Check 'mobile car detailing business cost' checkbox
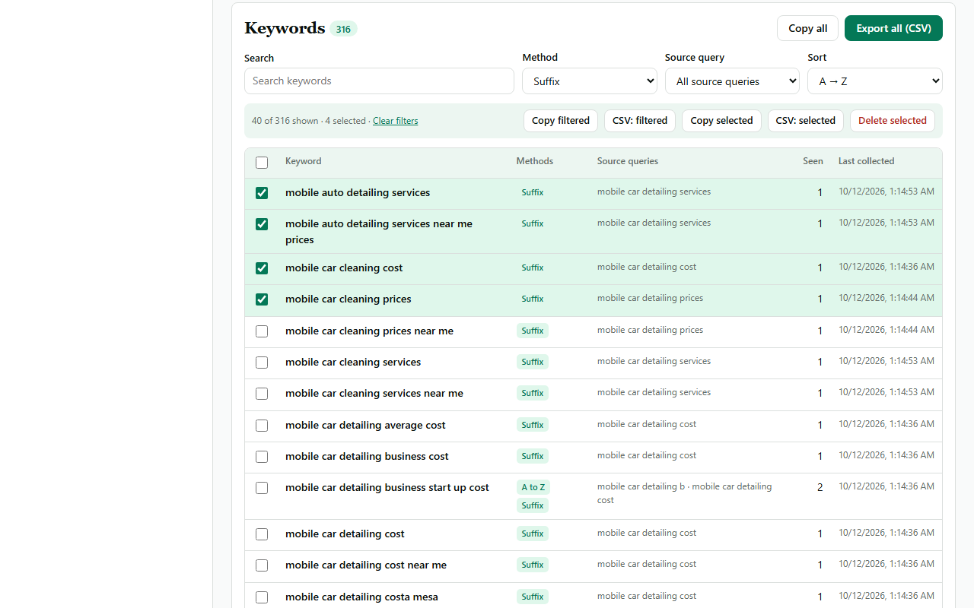 [262, 457]
